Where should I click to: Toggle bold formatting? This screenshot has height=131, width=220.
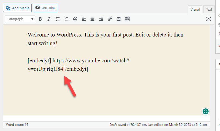pos(40,19)
